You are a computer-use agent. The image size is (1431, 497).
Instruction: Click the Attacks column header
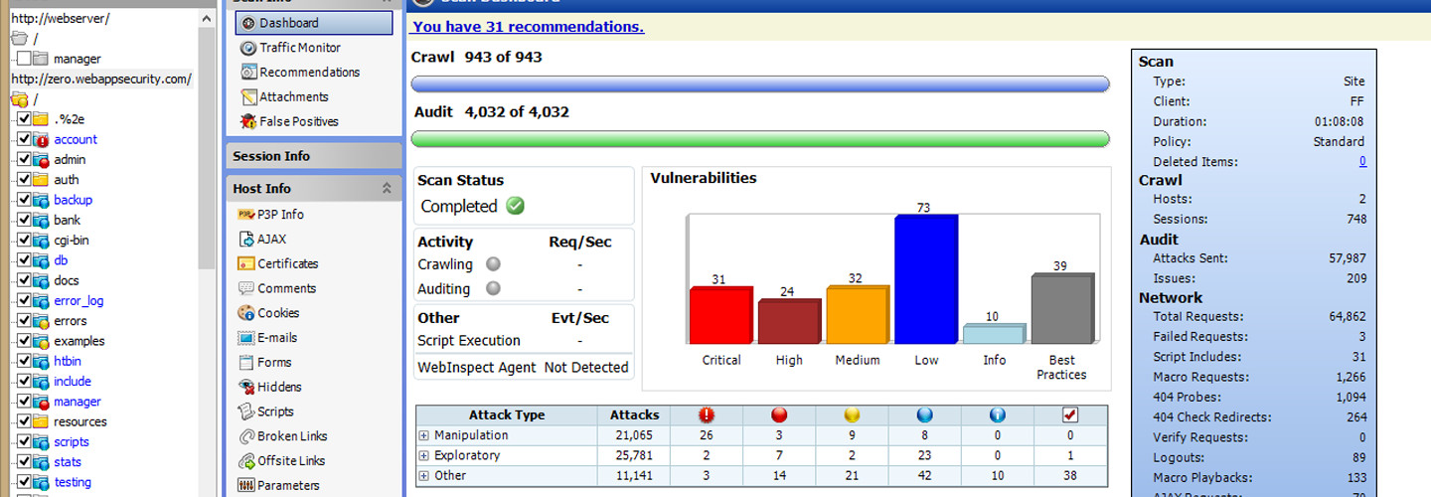[634, 415]
